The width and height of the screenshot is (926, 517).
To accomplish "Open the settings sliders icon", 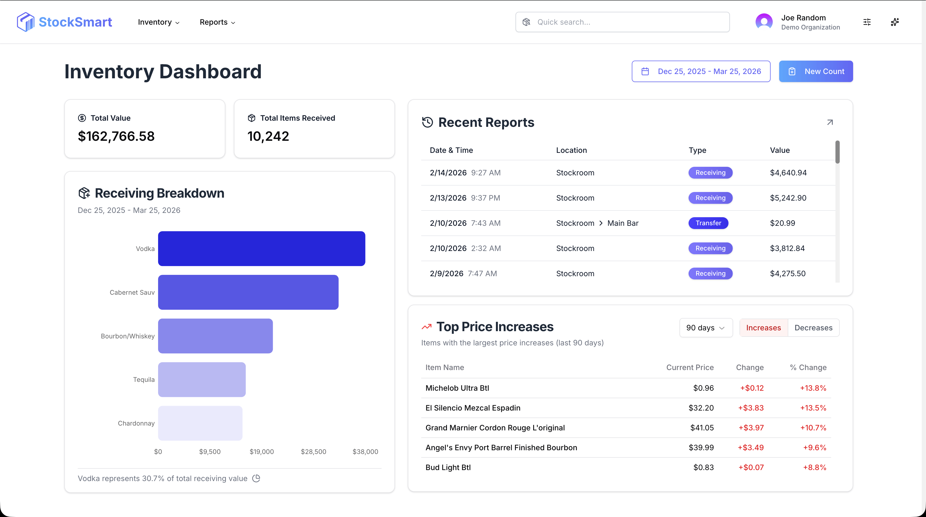I will tap(867, 22).
